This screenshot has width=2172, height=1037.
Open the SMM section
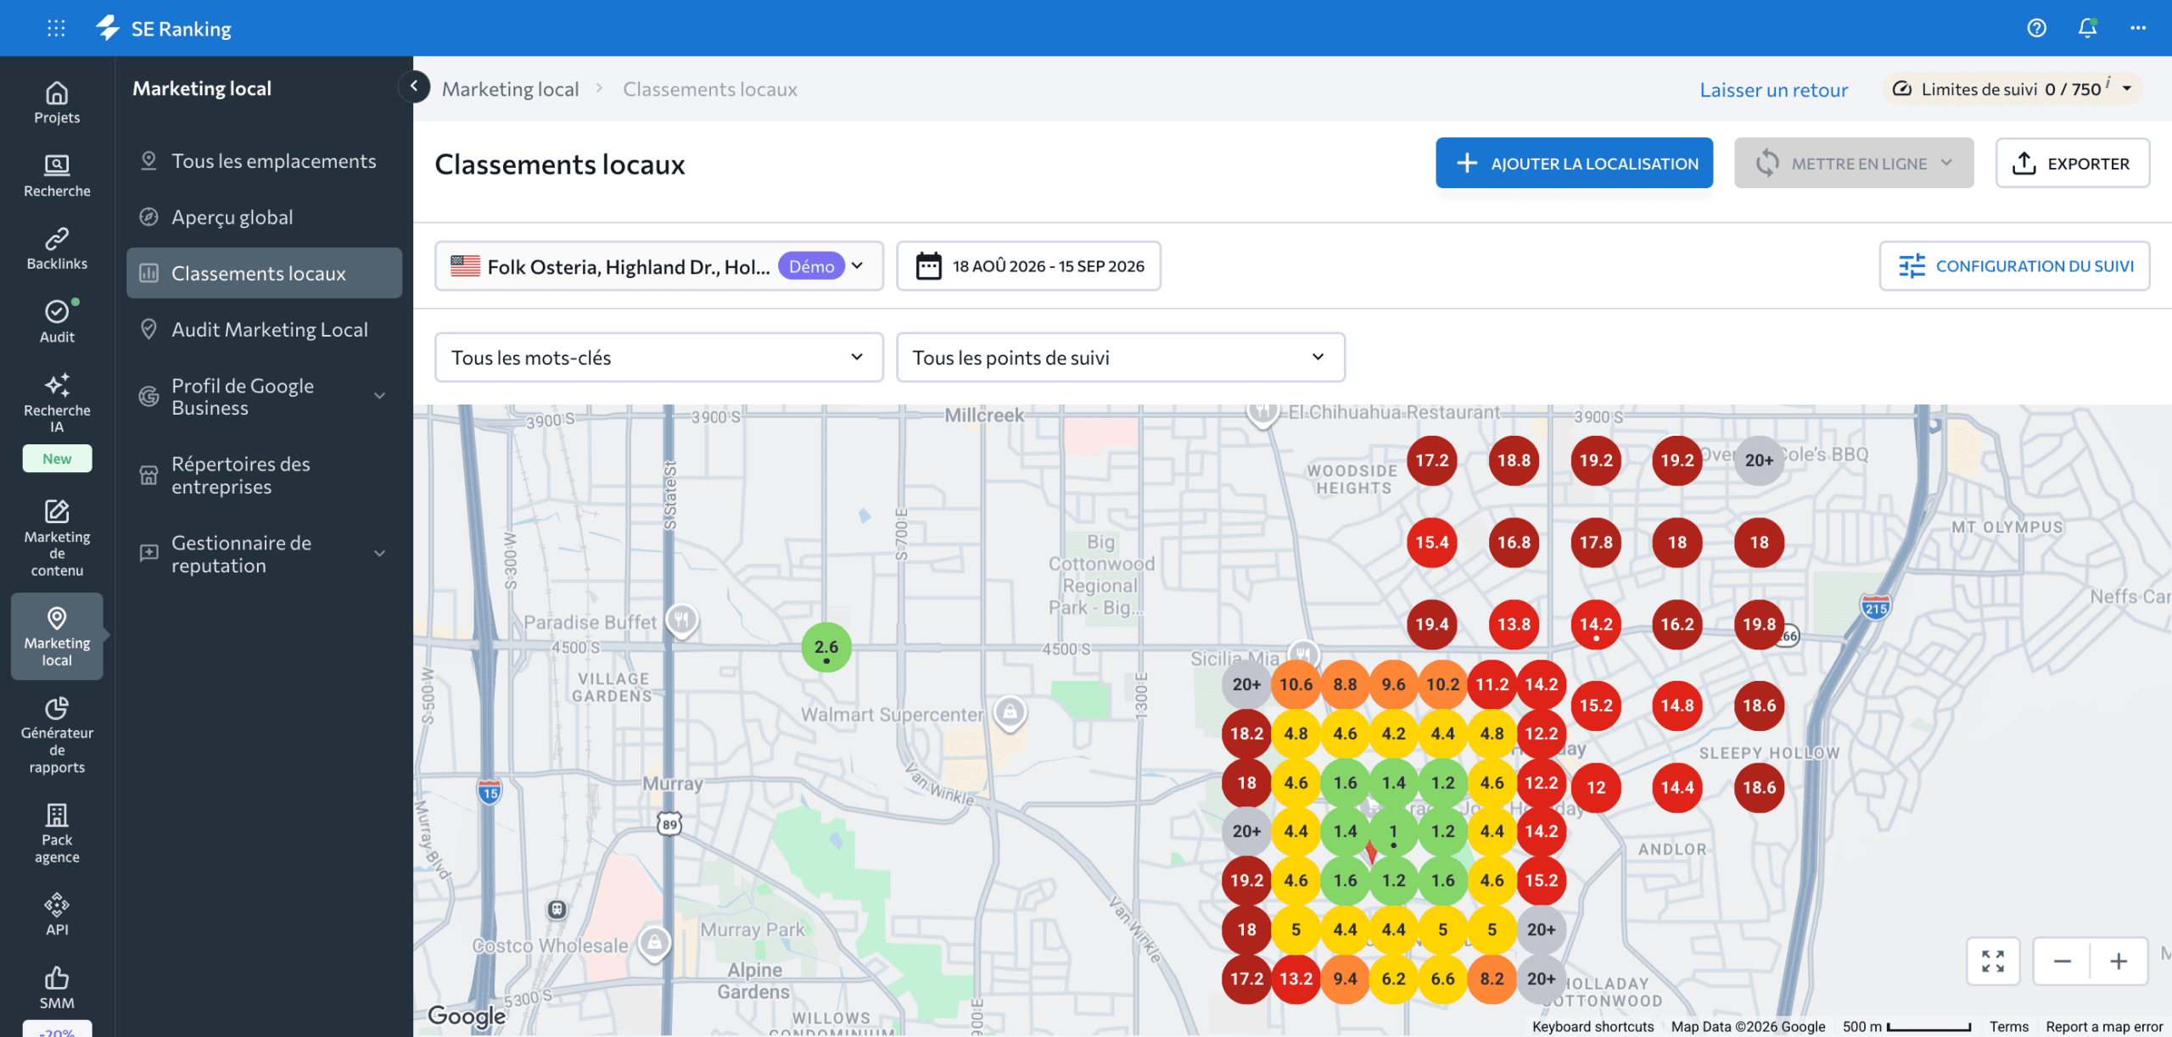point(57,989)
